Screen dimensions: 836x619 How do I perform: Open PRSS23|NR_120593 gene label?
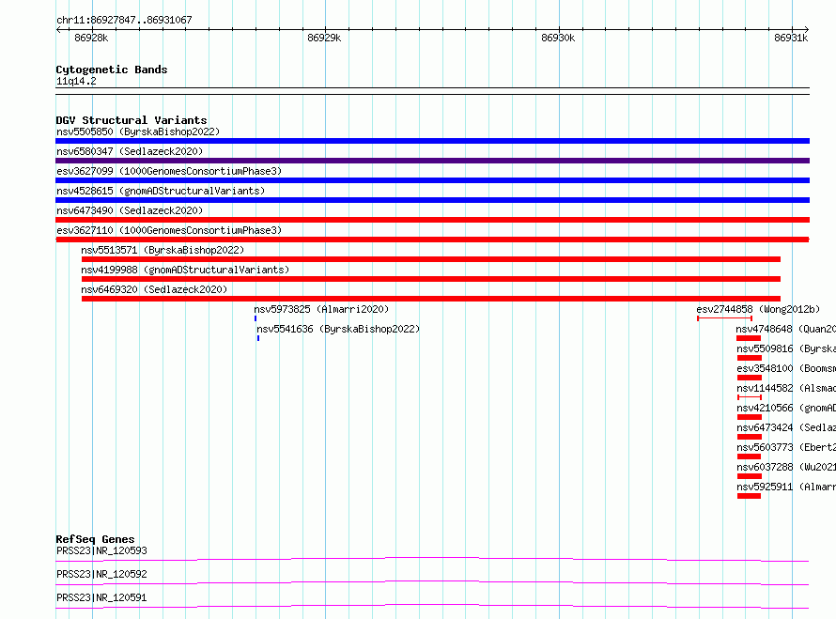tap(101, 550)
